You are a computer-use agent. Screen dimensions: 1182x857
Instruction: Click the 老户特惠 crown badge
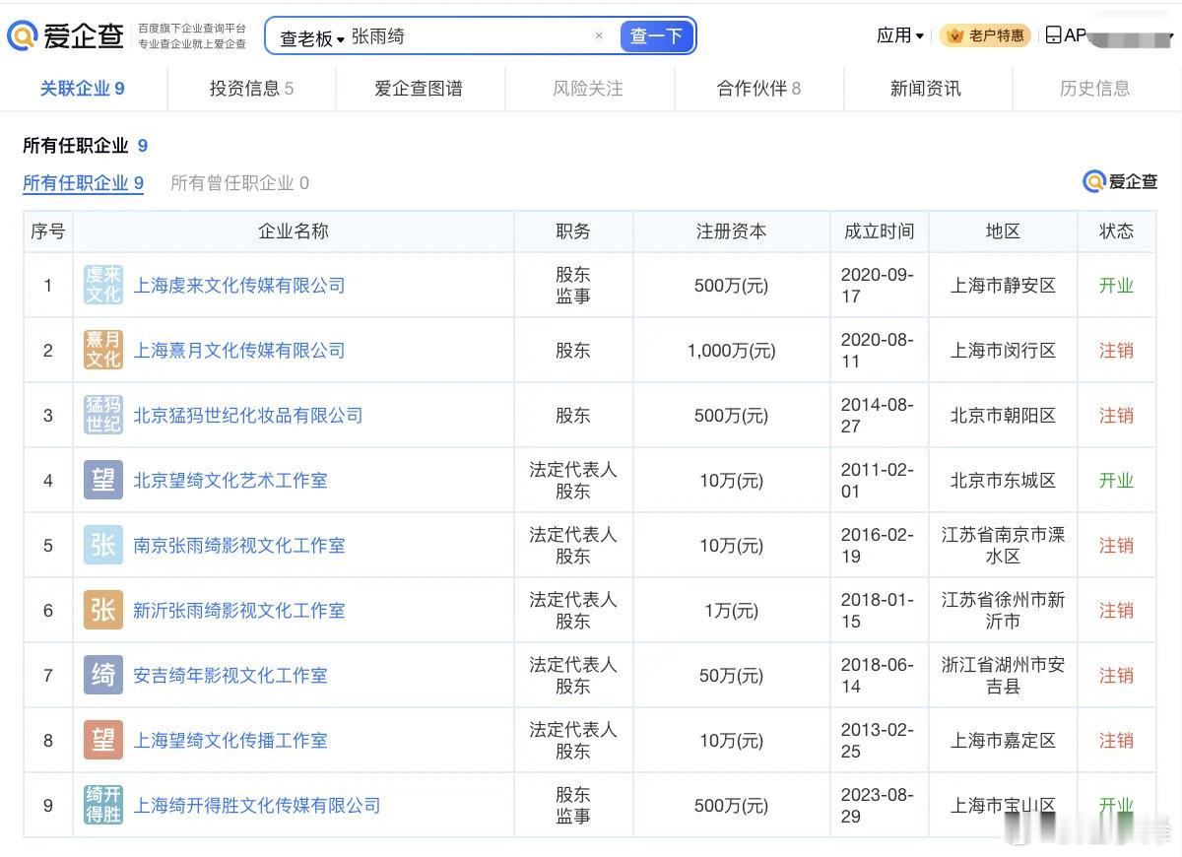pos(985,35)
